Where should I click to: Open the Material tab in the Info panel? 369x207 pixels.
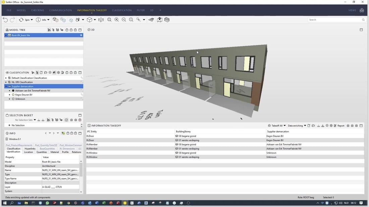[x=55, y=152]
